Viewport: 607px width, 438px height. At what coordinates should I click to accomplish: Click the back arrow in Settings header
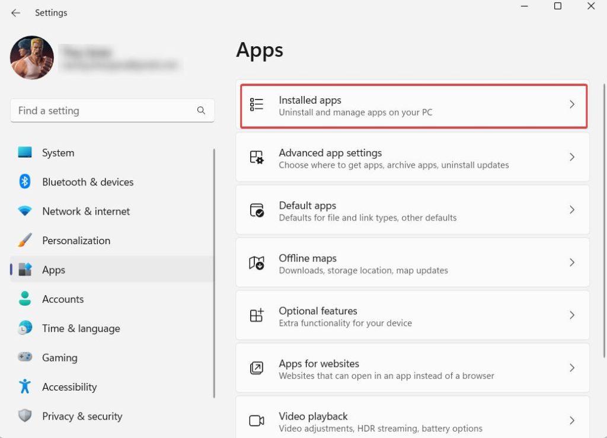(x=16, y=12)
